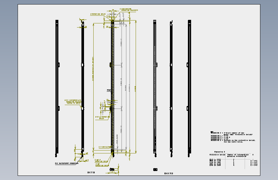Viewport: 278px width, 180px height.
Task: Click the lowest mounting holes leader note
Action: [x=102, y=165]
